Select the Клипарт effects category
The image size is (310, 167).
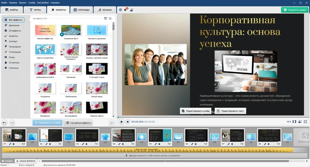pyautogui.click(x=13, y=41)
